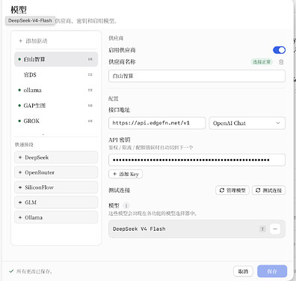Screen dimensions: 296x281
Task: Add the OpenRouter quick preset
Action: click(56, 172)
